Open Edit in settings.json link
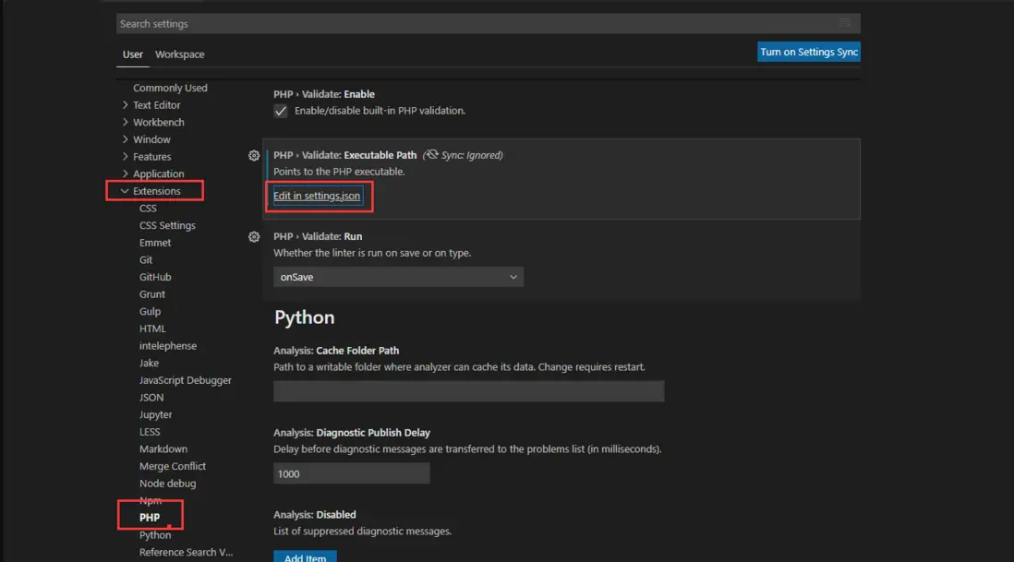The image size is (1014, 562). 317,196
